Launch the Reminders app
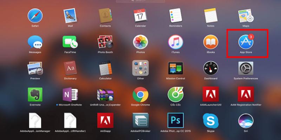The image size is (281, 140). click(176, 15)
